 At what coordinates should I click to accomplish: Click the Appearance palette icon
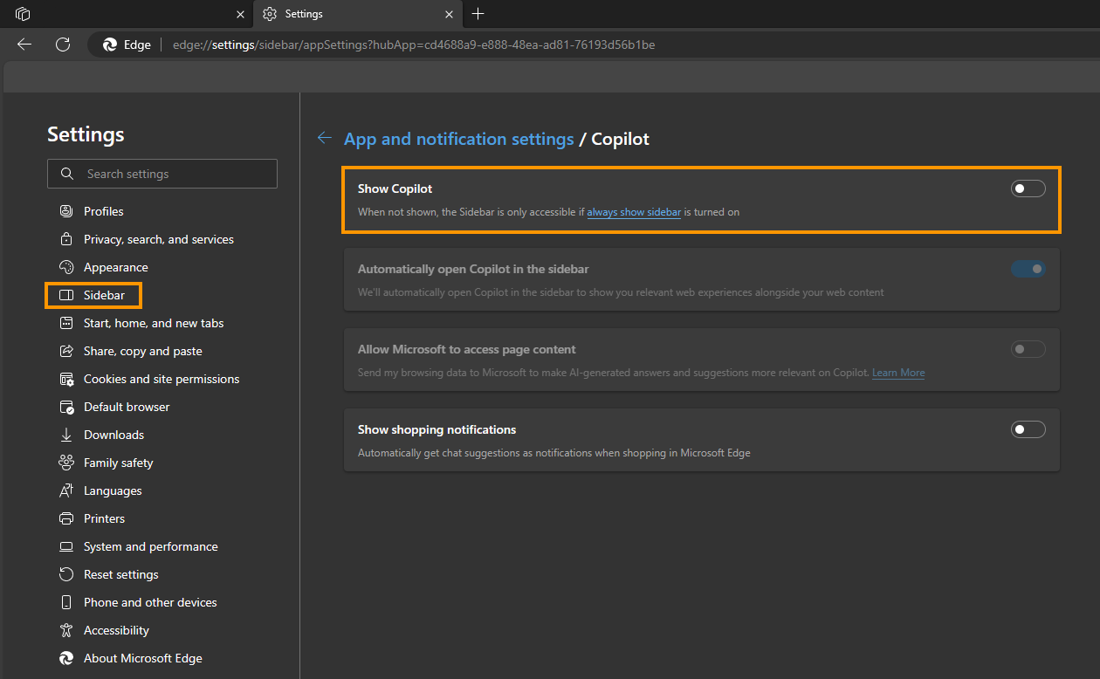(66, 267)
